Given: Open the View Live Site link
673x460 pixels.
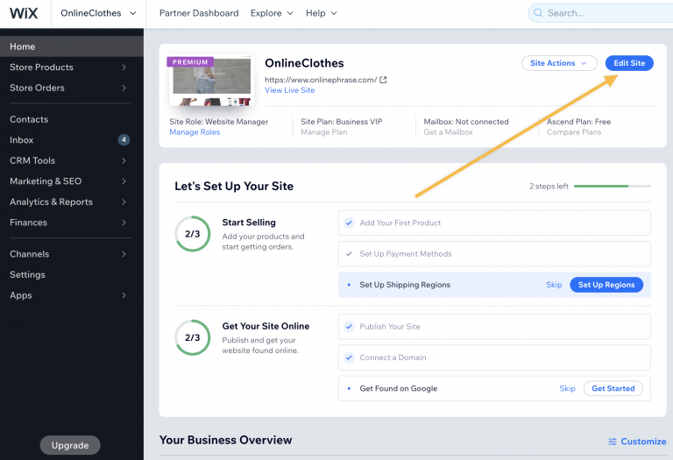Looking at the screenshot, I should click(290, 90).
